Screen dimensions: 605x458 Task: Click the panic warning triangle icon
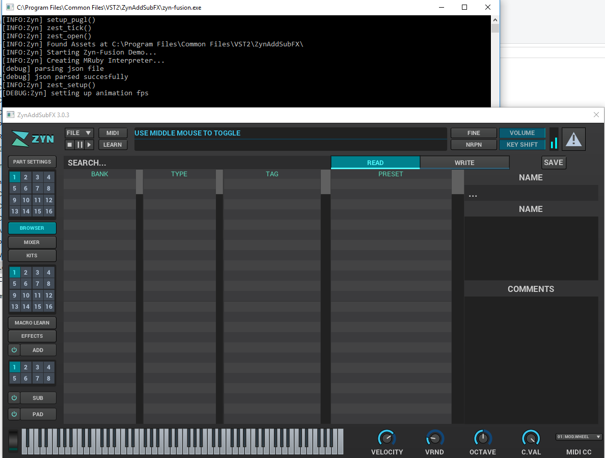click(x=574, y=139)
